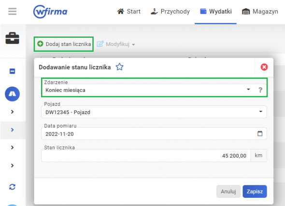Go to the Start tab
The height and width of the screenshot is (206, 285).
point(128,12)
